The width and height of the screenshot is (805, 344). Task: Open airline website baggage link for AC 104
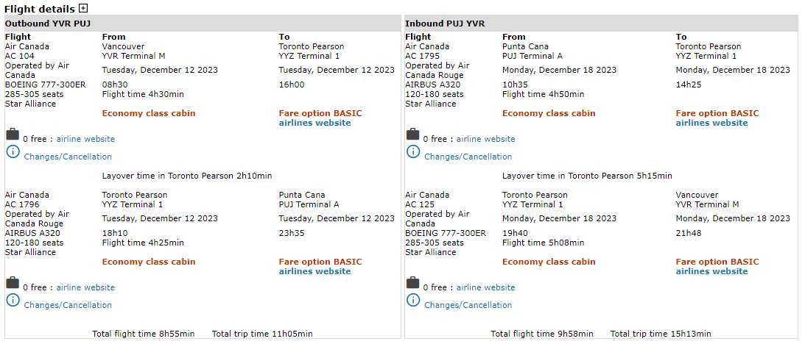coord(85,139)
